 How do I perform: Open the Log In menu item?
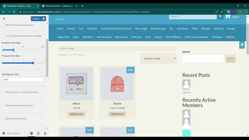76,37
